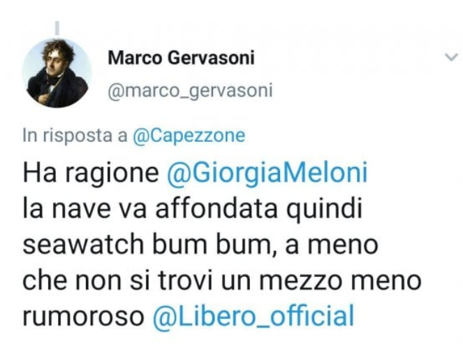Click the word 'rumoroso' in the tweet

click(84, 317)
